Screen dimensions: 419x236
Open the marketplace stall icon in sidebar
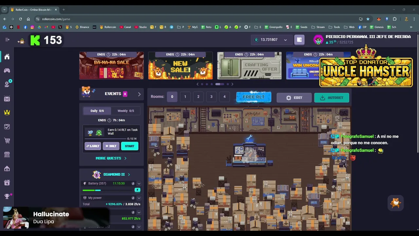7,154
